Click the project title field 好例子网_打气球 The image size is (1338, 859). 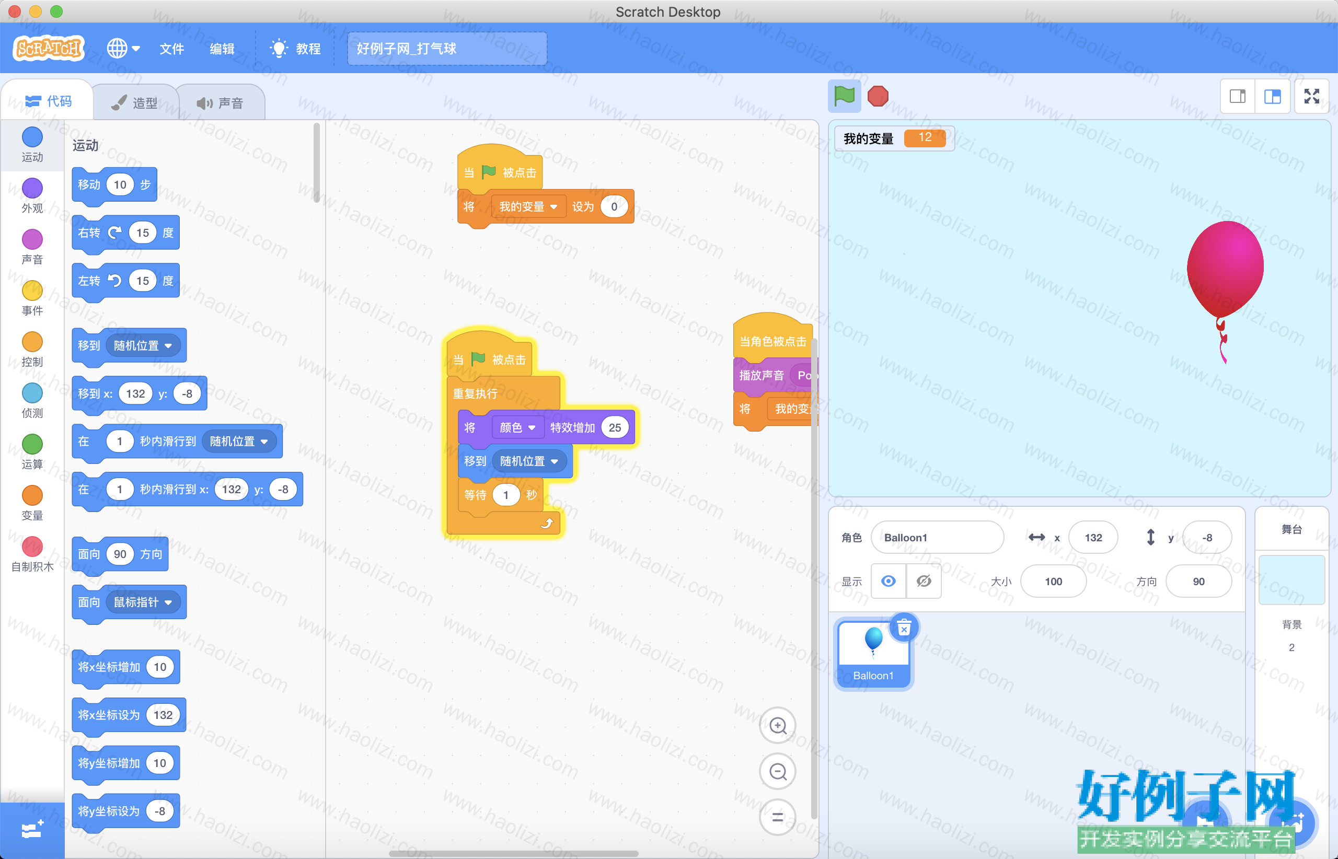(x=447, y=49)
